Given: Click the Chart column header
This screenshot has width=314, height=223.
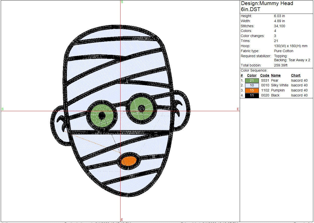Looking at the screenshot, I should click(x=296, y=75).
